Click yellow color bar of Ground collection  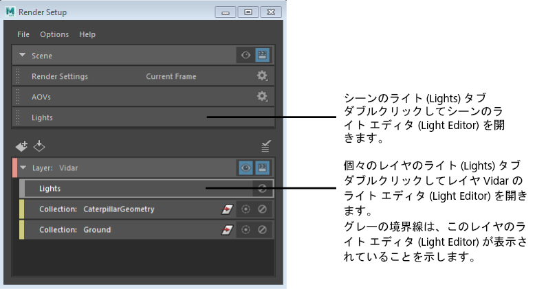click(x=22, y=230)
